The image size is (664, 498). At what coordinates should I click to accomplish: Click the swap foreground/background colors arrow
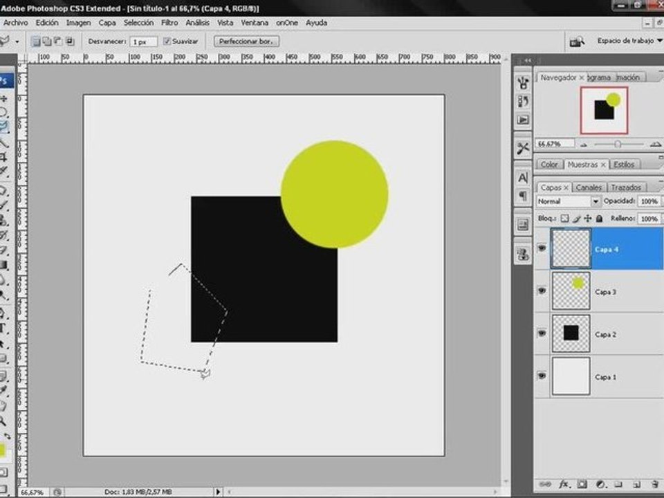8,436
